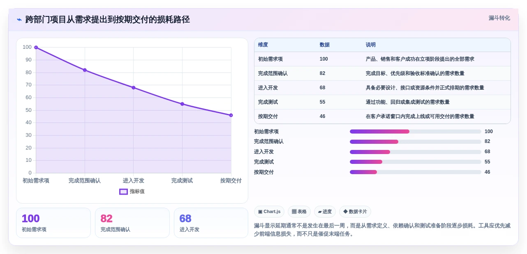The height and width of the screenshot is (254, 527).
Task: Click the progress list label 完成测试
Action: (x=264, y=162)
